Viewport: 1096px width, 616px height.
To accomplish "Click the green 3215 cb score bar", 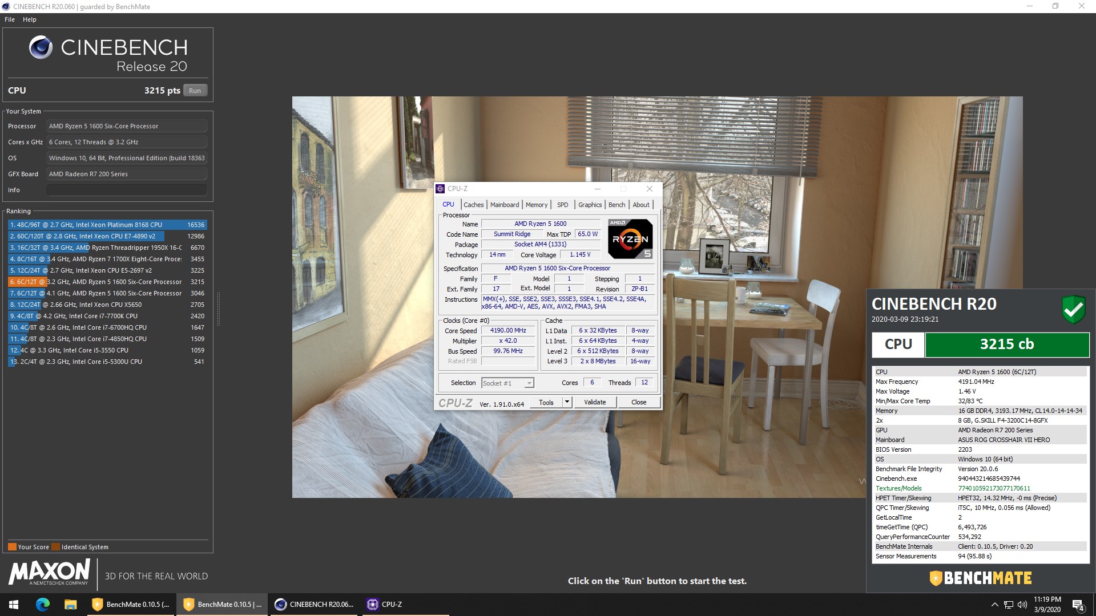I will (x=1007, y=345).
